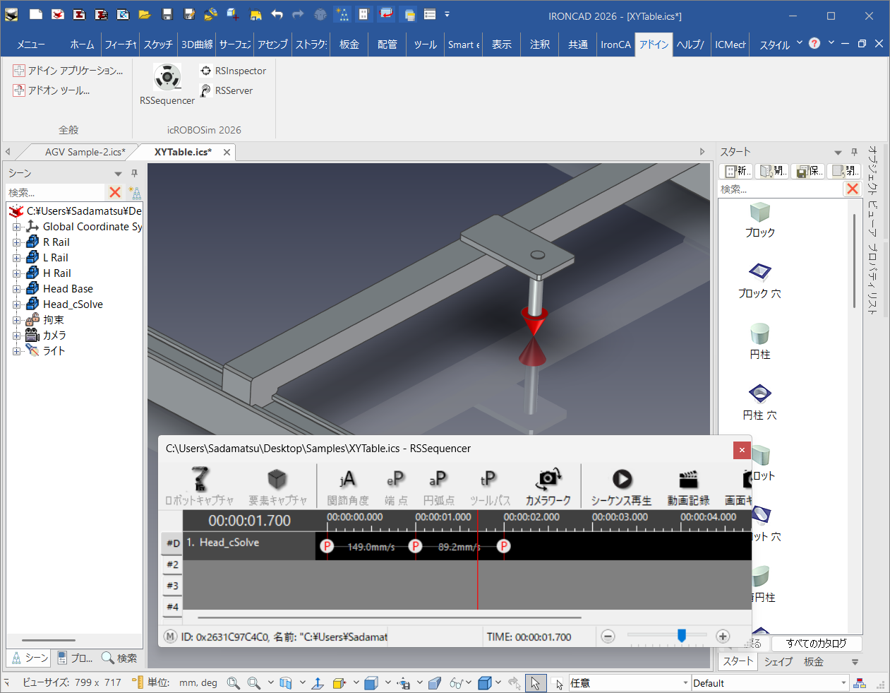Click the timeline horizontal scrollbar
This screenshot has width=890, height=693.
coord(390,618)
